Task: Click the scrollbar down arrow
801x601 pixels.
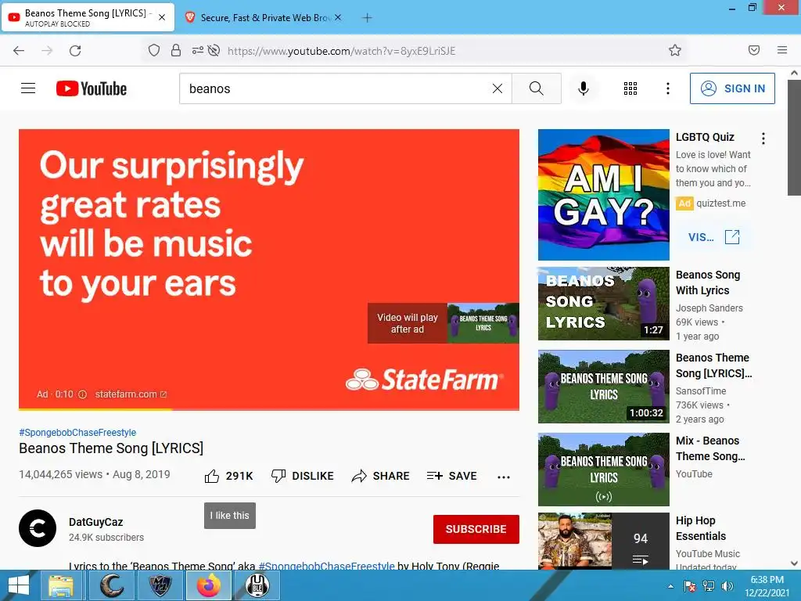Action: (794, 563)
